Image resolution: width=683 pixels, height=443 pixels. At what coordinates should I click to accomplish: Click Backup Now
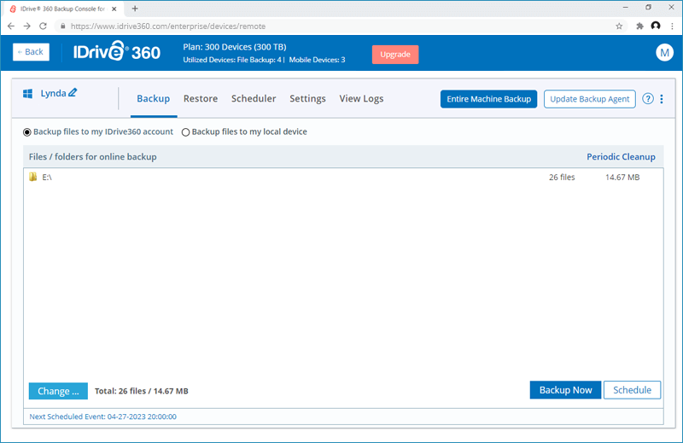(x=565, y=390)
